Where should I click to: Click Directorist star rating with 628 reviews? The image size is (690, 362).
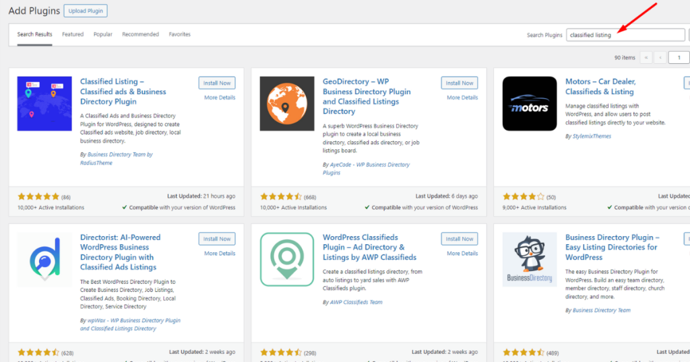pos(38,353)
